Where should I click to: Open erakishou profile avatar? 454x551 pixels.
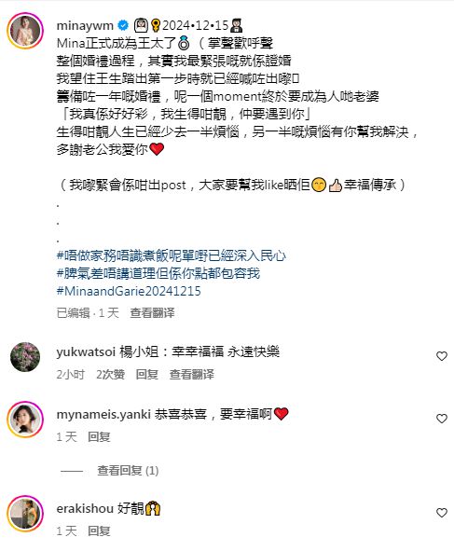pyautogui.click(x=25, y=514)
